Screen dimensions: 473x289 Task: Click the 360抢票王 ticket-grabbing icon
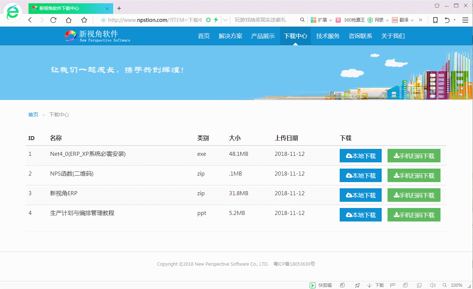337,20
